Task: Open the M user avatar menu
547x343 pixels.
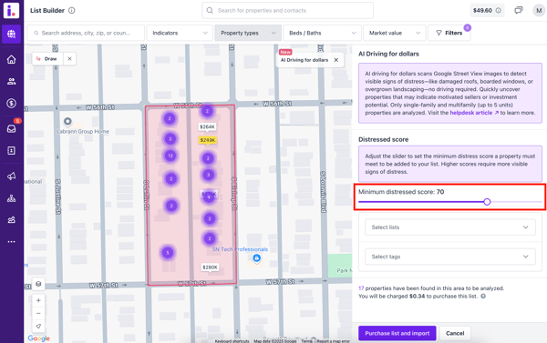Action: [539, 10]
